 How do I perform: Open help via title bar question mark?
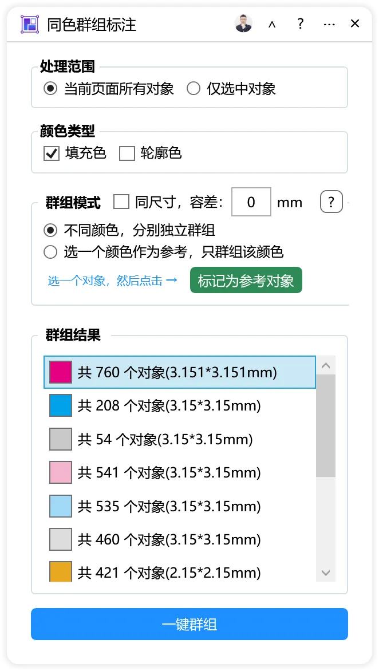click(301, 23)
